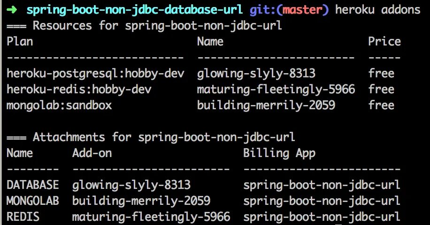Image resolution: width=430 pixels, height=225 pixels.
Task: Select the typed command heroku addons
Action: tap(378, 10)
